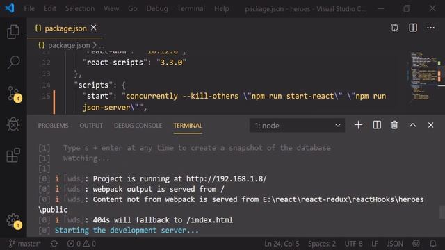The image size is (445, 250).
Task: Open the feedback smiley in status bar
Action: tap(416, 244)
